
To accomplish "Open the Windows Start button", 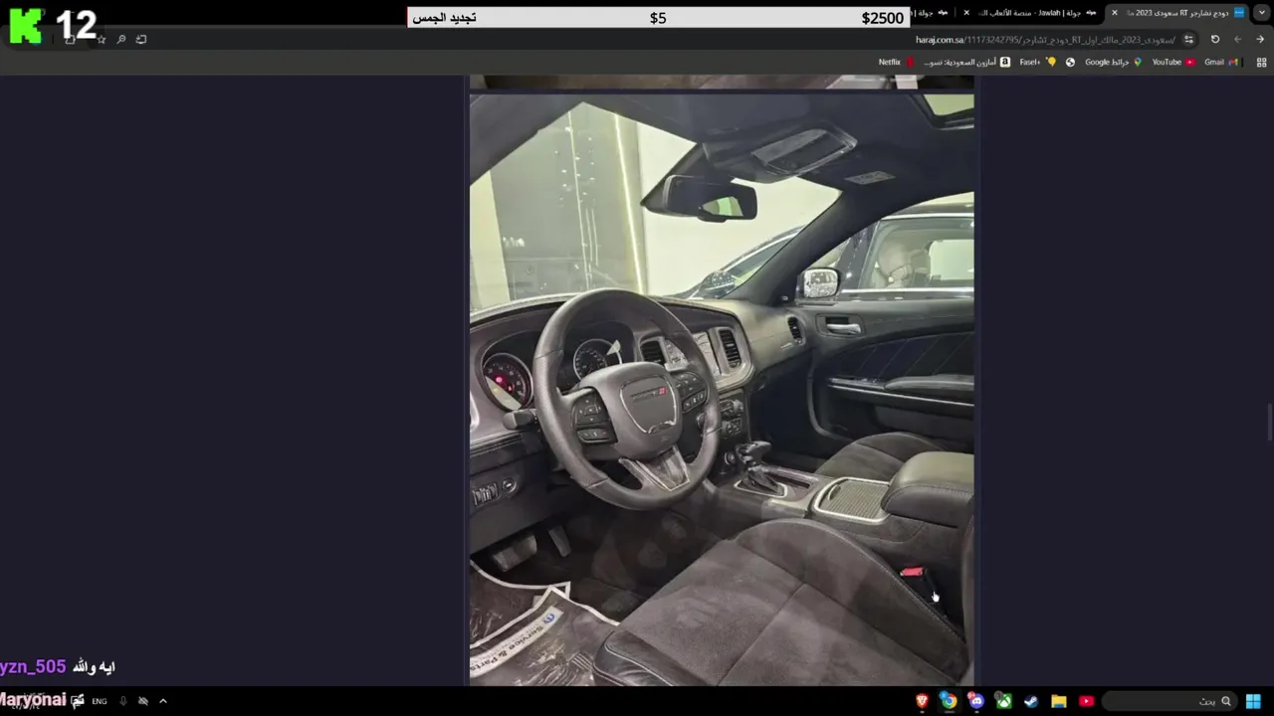I will coord(1253,701).
